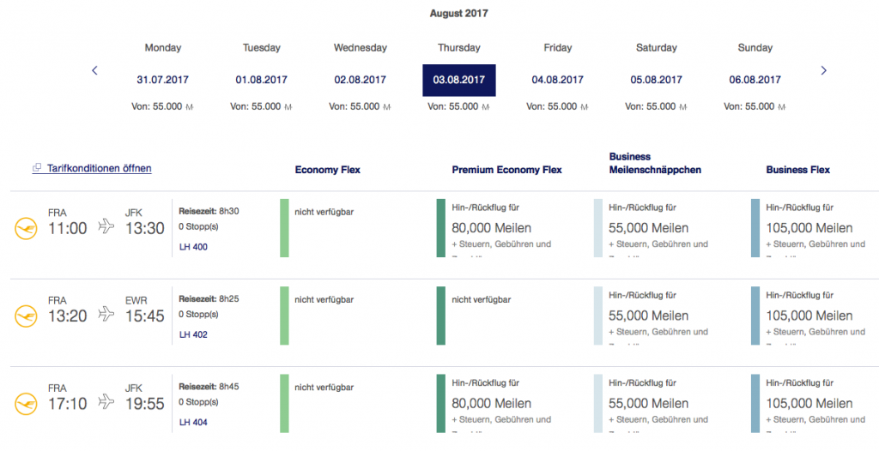
Task: Click airplane icon on the LH 402 row
Action: 106,314
